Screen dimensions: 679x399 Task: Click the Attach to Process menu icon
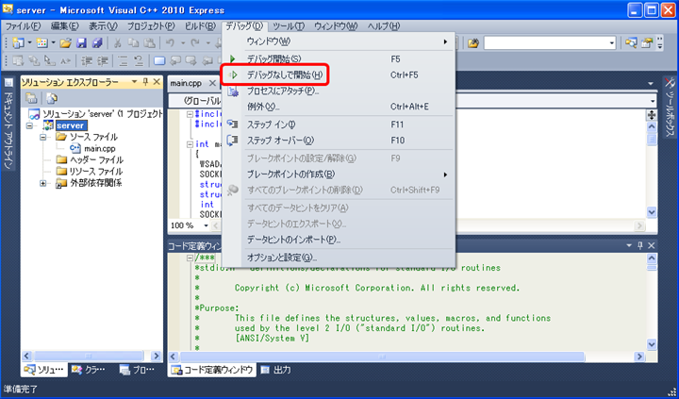[233, 91]
